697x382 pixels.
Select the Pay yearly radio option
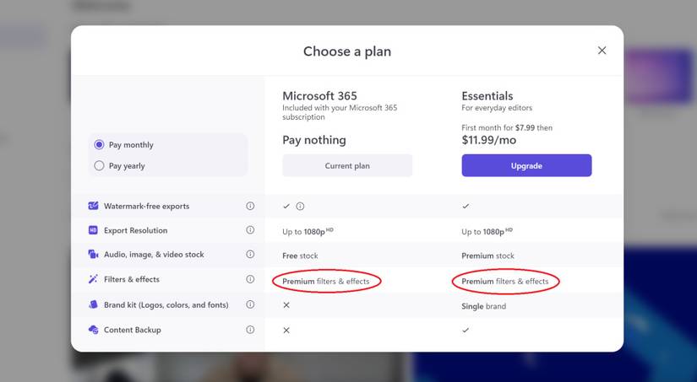(x=99, y=165)
